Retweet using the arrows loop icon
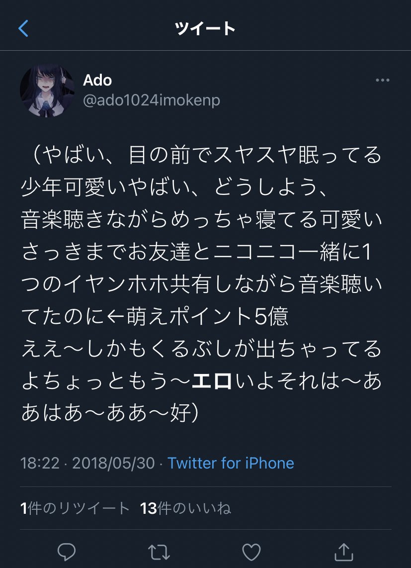 (x=159, y=552)
